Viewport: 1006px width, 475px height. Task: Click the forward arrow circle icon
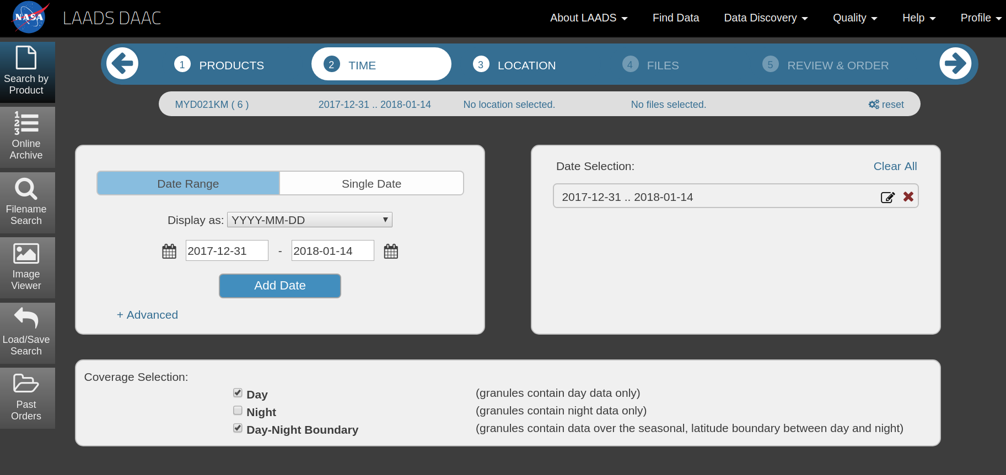(x=955, y=64)
